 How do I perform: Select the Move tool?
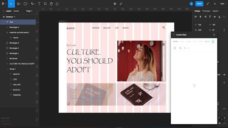[x=11, y=4]
